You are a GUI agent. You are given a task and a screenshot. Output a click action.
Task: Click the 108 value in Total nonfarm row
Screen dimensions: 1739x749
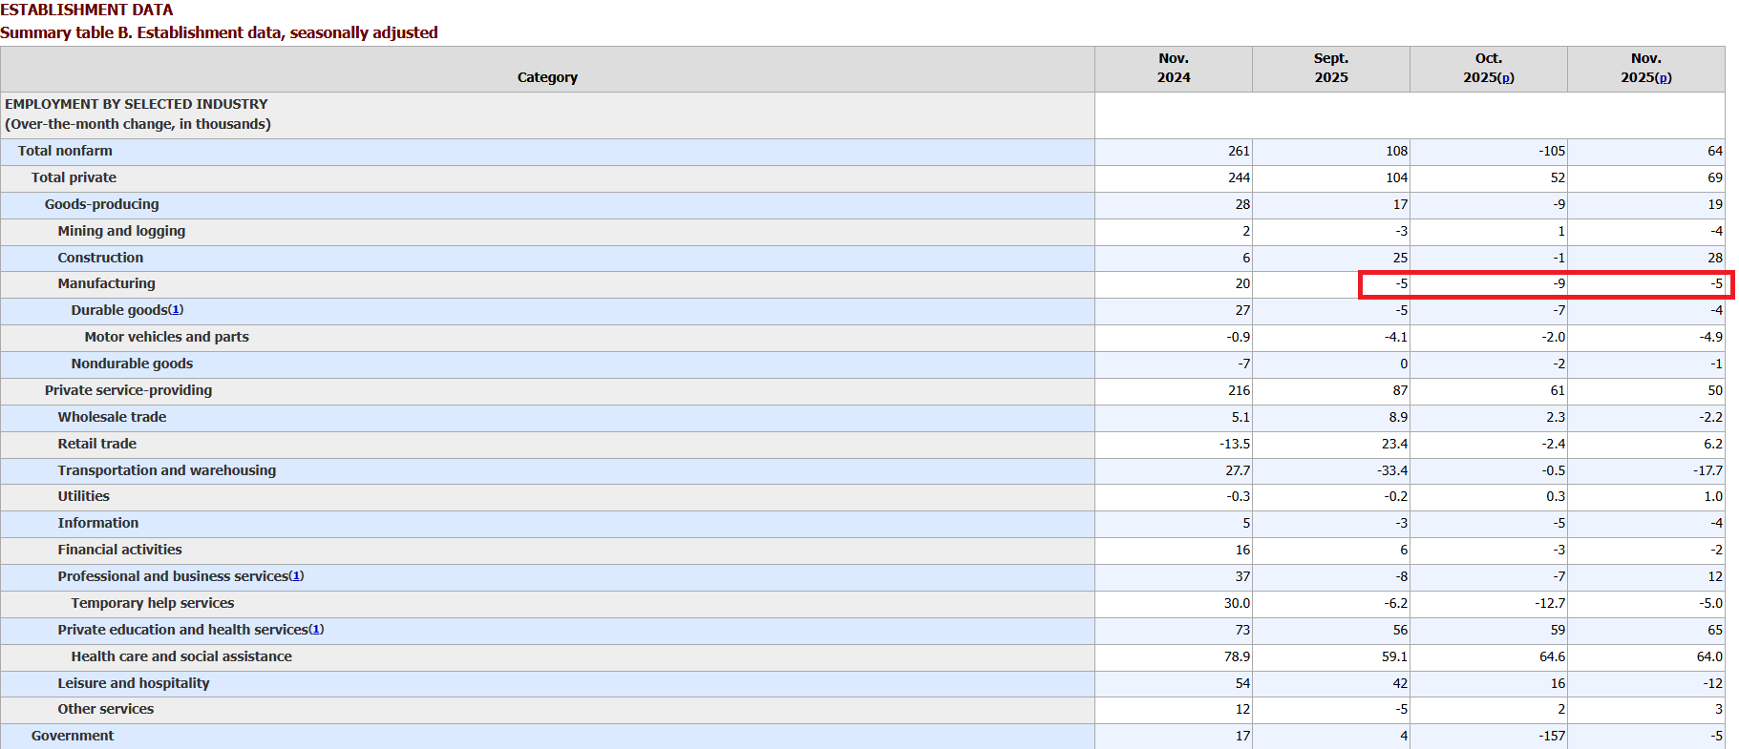pos(1396,151)
